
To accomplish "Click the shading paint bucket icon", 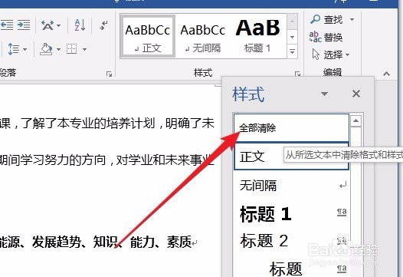I will click(47, 48).
